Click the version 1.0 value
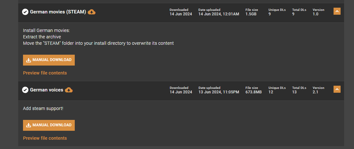This screenshot has width=354, height=149. (315, 14)
